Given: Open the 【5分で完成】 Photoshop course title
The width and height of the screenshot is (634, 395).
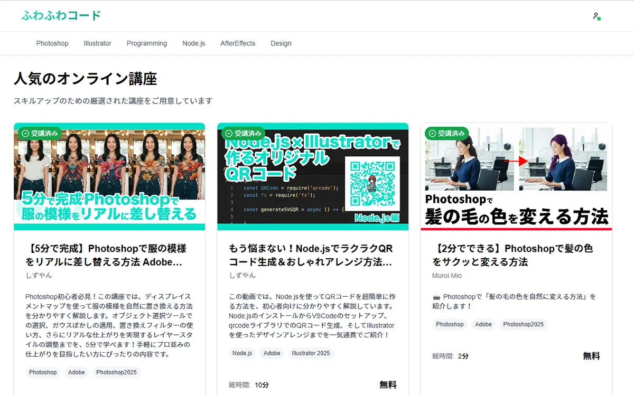Looking at the screenshot, I should tap(106, 255).
